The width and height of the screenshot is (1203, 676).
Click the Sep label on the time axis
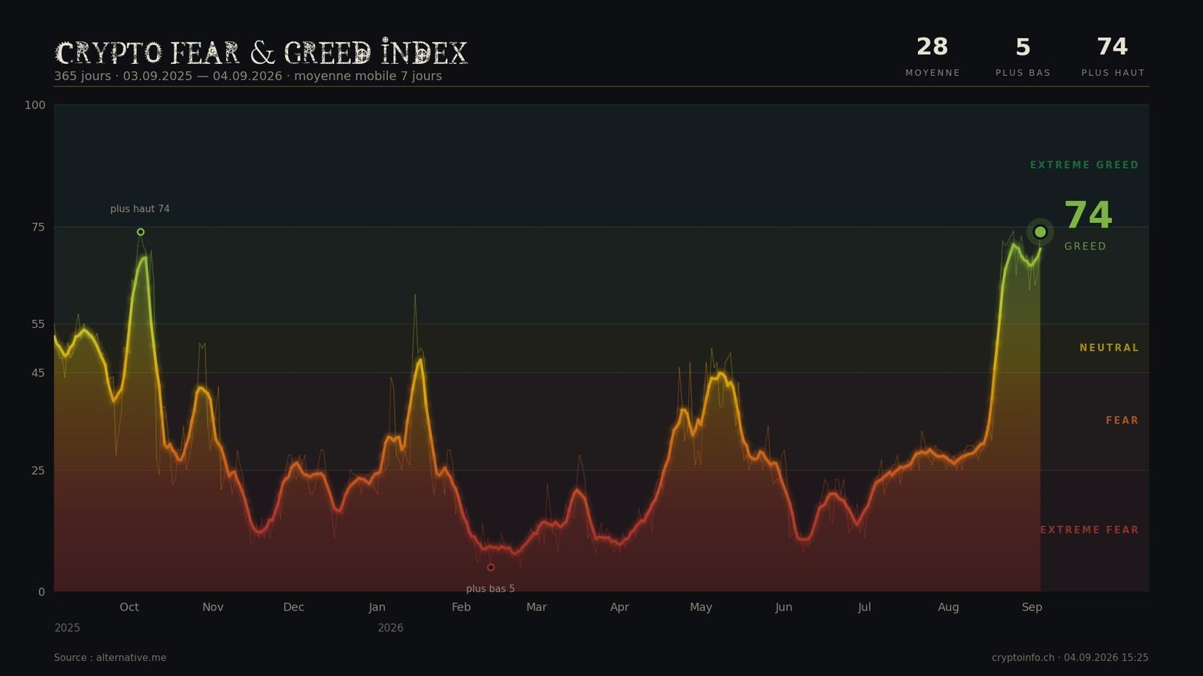pyautogui.click(x=1032, y=607)
